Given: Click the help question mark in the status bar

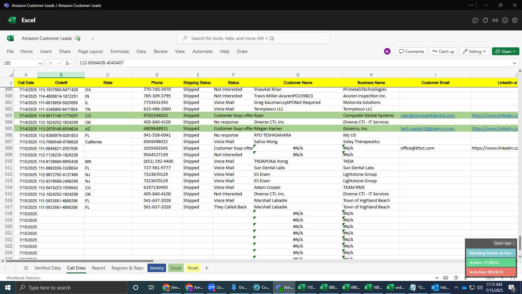Looking at the screenshot, I should [456, 278].
